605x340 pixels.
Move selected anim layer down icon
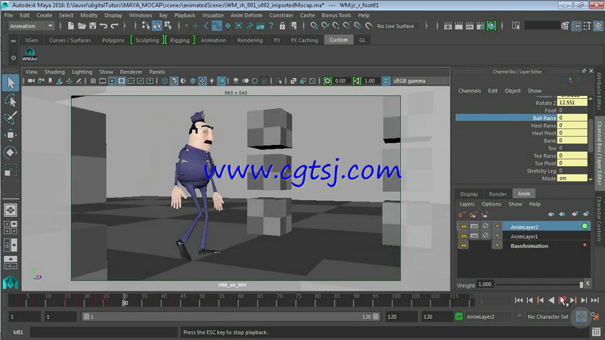(x=562, y=215)
